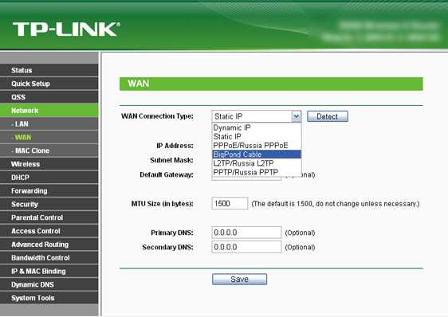
Task: Open Access Control settings
Action: 49,231
